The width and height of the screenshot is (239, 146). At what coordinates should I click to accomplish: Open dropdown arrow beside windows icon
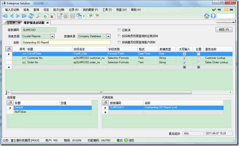(84, 16)
